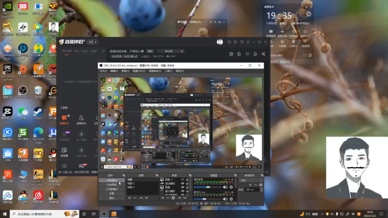388x218 pixels.
Task: Click the Windows taskbar search box
Action: (x=45, y=214)
